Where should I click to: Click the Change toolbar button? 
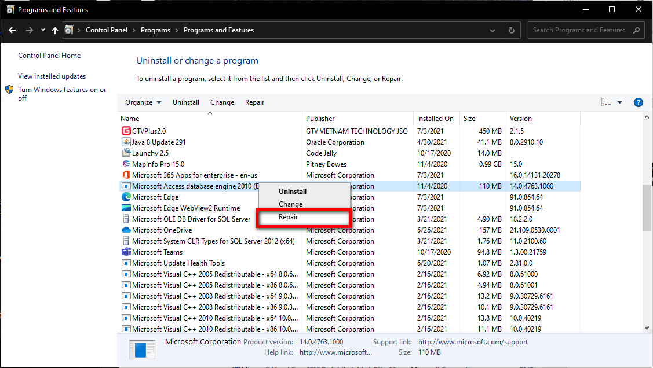coord(222,102)
